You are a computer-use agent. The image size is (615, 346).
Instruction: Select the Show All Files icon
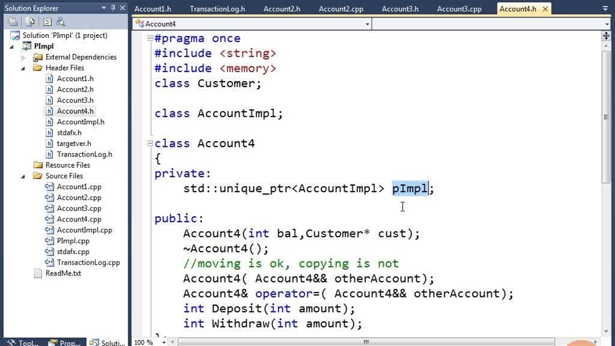pos(30,22)
